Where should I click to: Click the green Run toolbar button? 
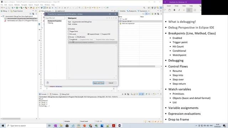pyautogui.click(x=17, y=8)
